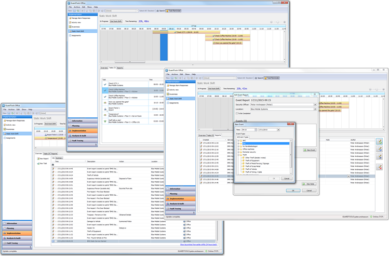Click New Task icon in the bottom-left window
The image size is (389, 256).
tap(42, 164)
